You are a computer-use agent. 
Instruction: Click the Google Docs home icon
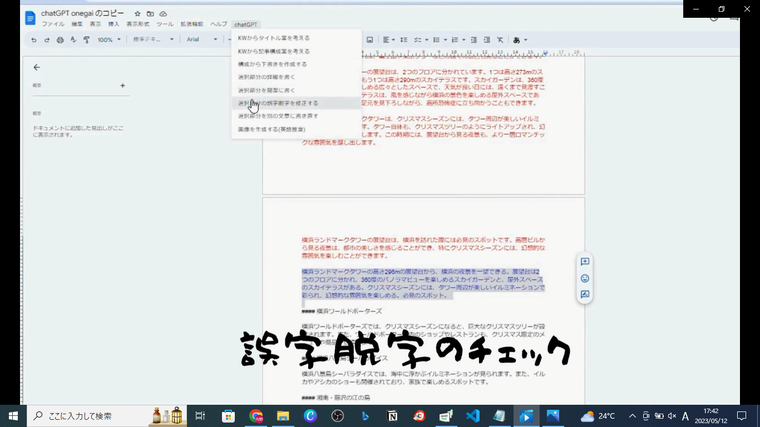click(x=30, y=18)
